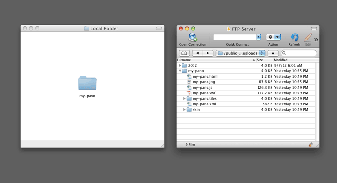This screenshot has height=183, width=337.
Task: Select the my-pano.tiles filename
Action: coord(205,99)
